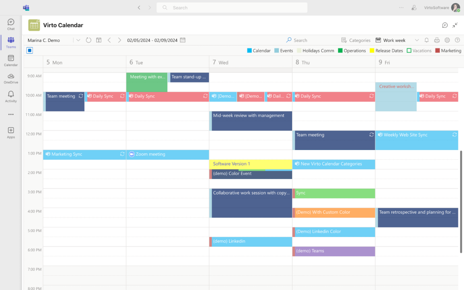Select the 7 Wed day header
Screen dimensions: 464x290
(251, 62)
